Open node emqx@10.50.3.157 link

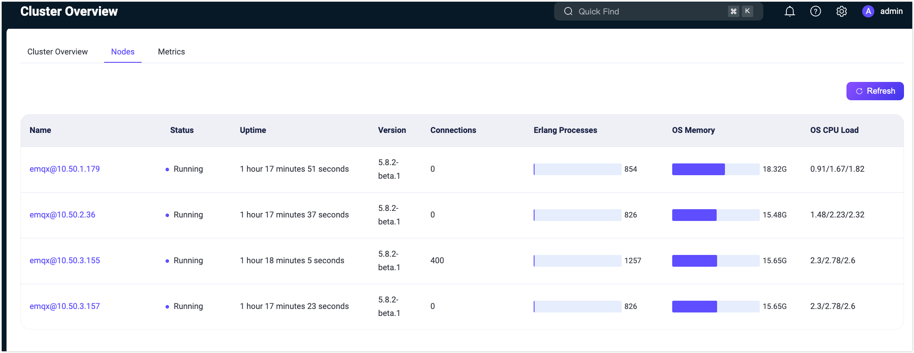pos(64,306)
